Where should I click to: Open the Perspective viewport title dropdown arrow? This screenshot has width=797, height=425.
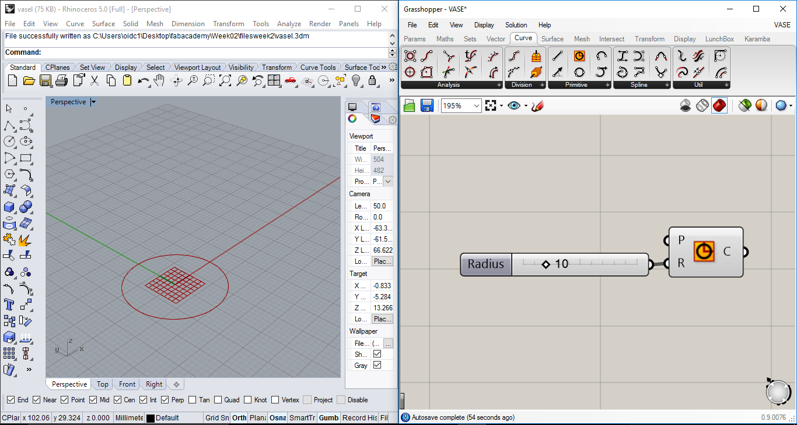[x=93, y=102]
